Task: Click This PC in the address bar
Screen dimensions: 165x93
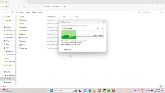Action: [22, 12]
